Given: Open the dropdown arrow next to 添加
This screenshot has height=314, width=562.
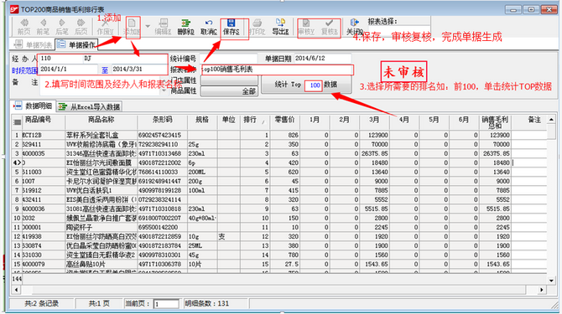Looking at the screenshot, I should (148, 27).
